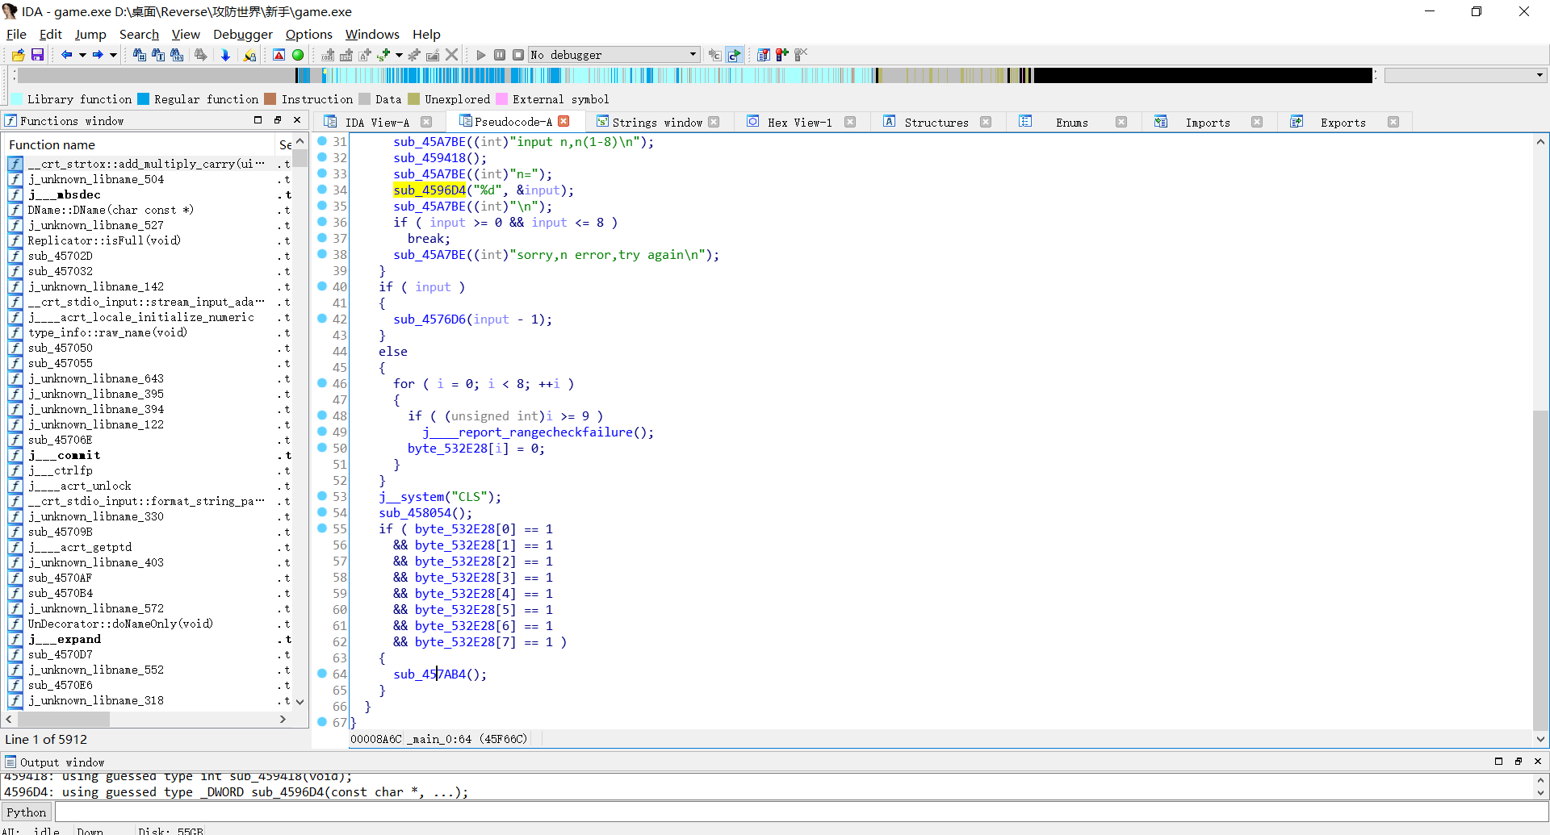The image size is (1550, 835).
Task: Click the convert-to-code toolbar icon
Action: click(x=328, y=55)
